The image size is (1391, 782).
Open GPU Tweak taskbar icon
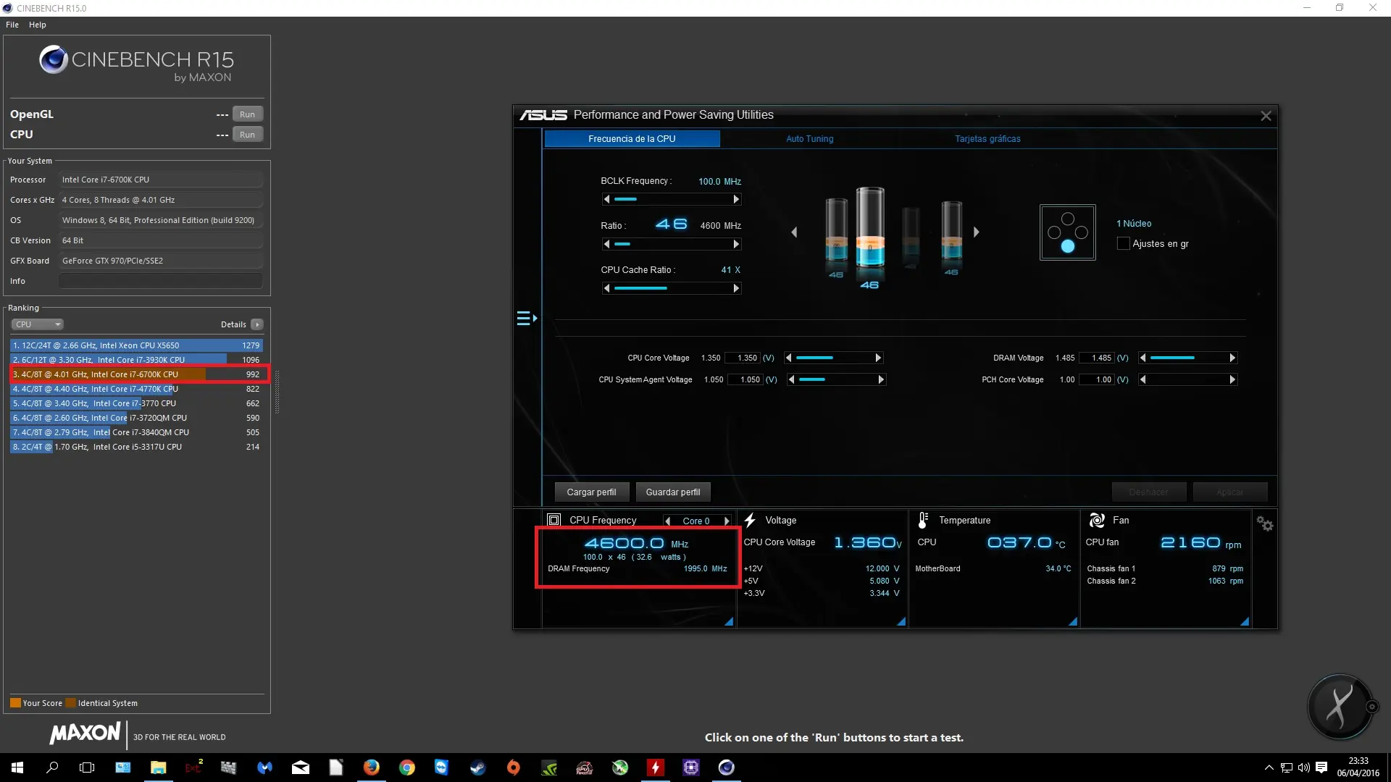point(584,768)
